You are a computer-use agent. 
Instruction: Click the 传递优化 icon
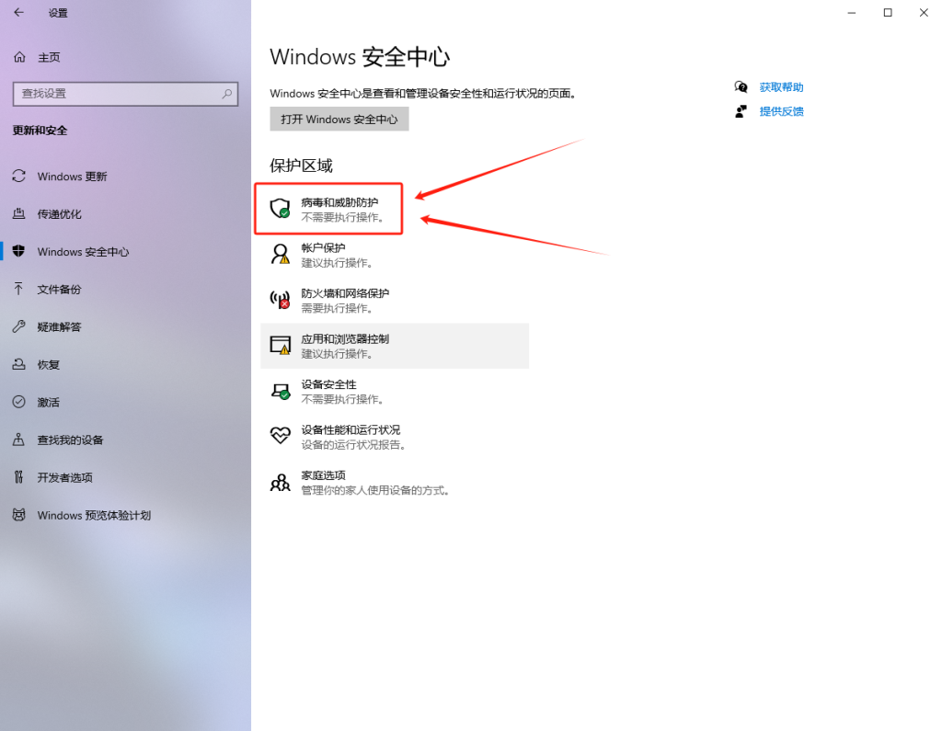pyautogui.click(x=19, y=214)
